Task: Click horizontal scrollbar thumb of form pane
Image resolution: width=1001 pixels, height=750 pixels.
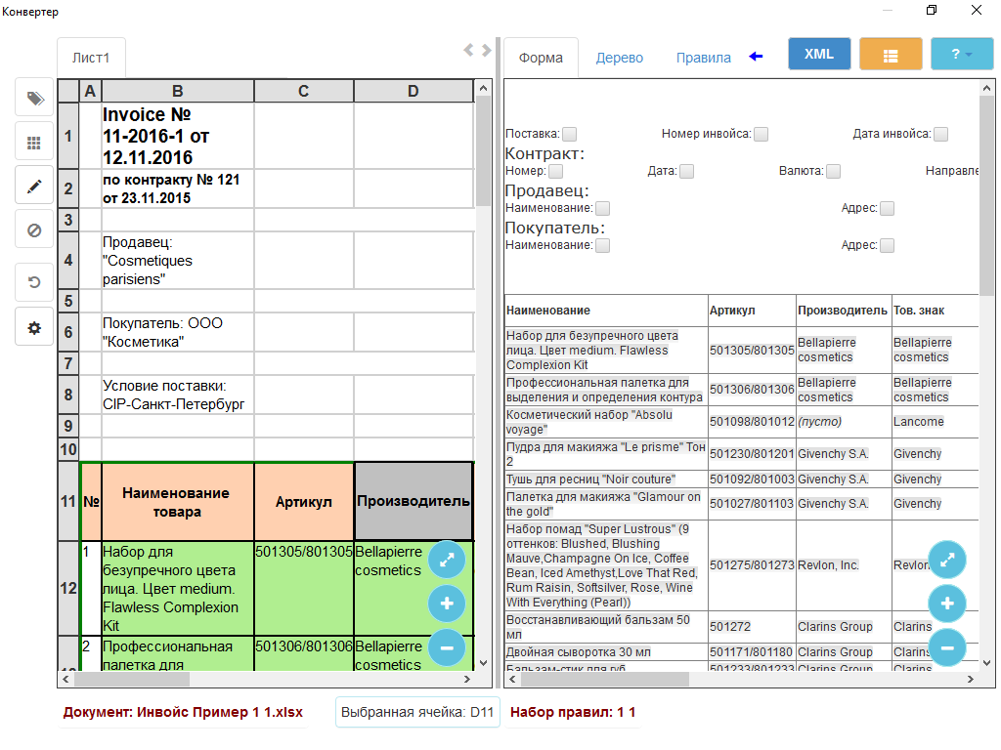Action: 604,680
